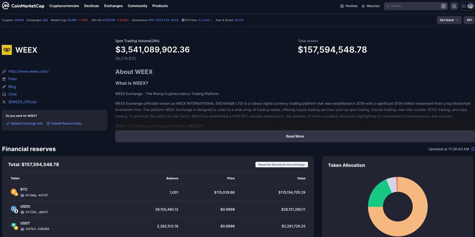Open the hamburger menu with profile avatar
The width and height of the screenshot is (475, 237).
467,6
